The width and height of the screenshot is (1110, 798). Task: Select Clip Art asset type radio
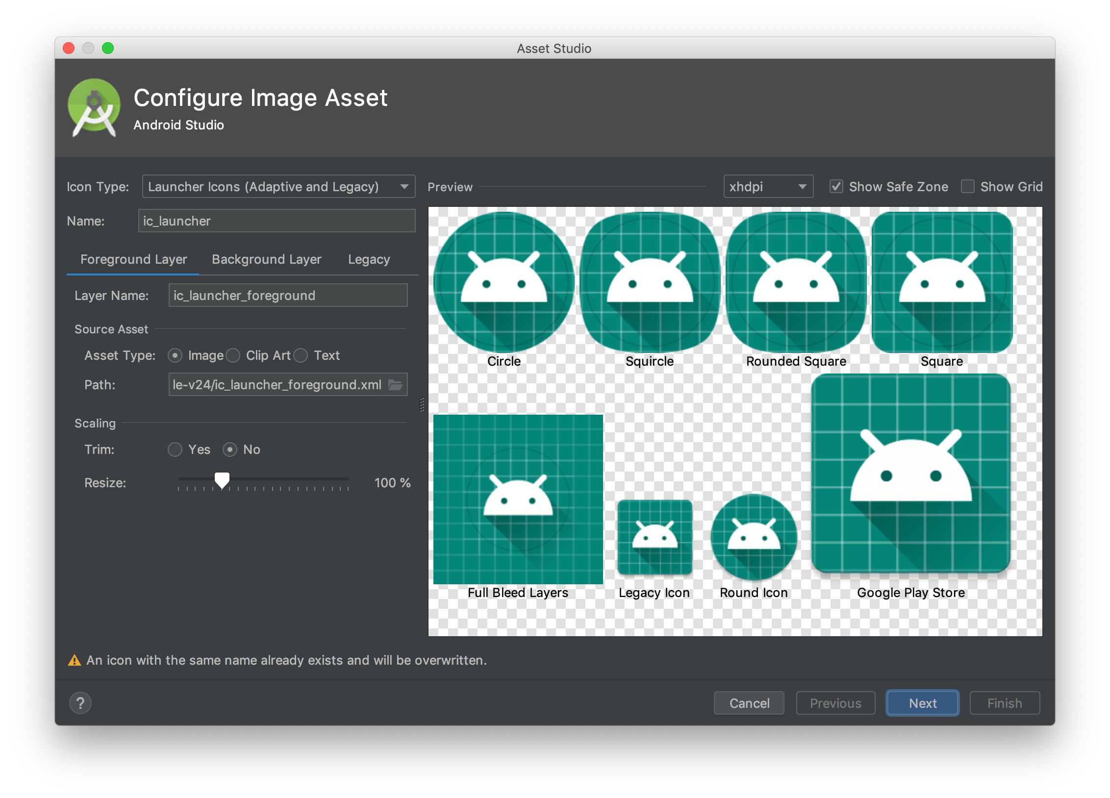point(233,355)
